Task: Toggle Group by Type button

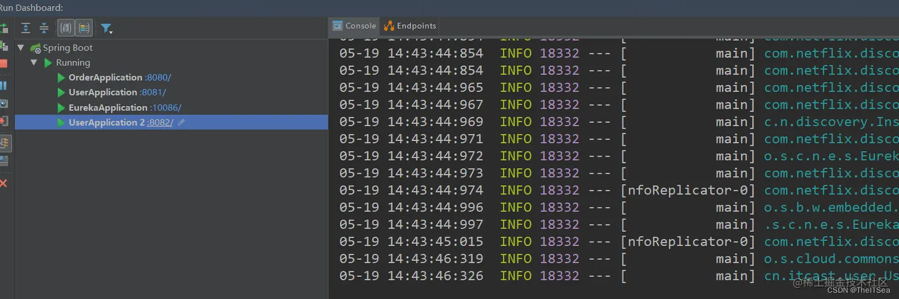Action: [66, 28]
